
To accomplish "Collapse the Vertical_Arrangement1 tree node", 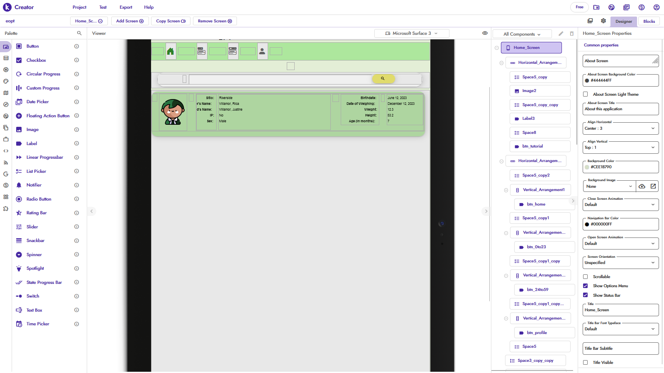I will tap(506, 190).
